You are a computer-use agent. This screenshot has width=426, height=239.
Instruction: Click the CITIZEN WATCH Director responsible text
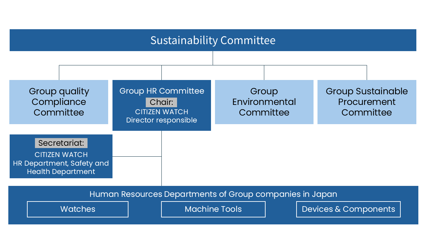coord(162,116)
